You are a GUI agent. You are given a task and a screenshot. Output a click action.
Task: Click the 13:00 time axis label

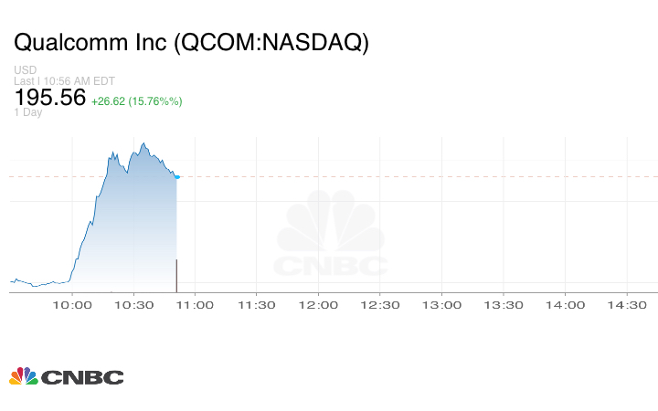441,305
